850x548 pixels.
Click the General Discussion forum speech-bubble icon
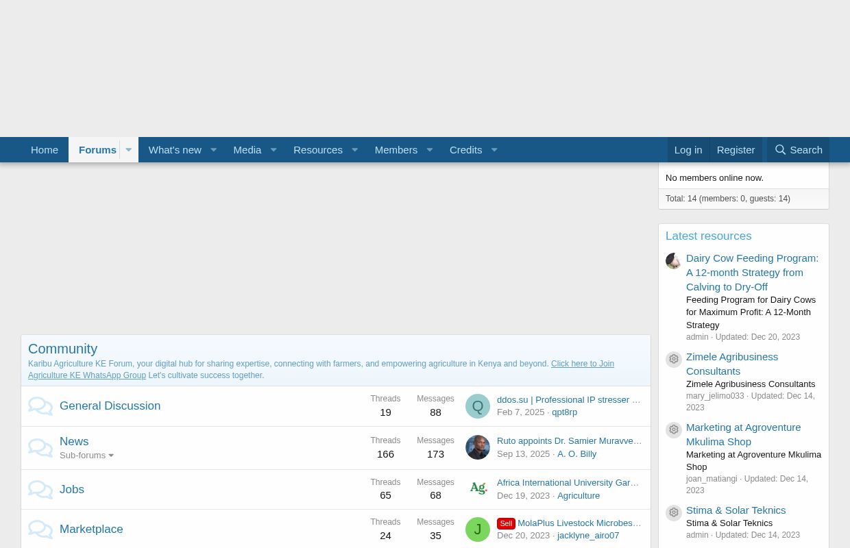coord(40,406)
